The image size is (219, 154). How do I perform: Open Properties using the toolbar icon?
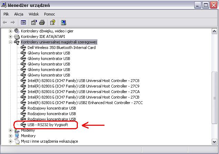[x=34, y=23]
